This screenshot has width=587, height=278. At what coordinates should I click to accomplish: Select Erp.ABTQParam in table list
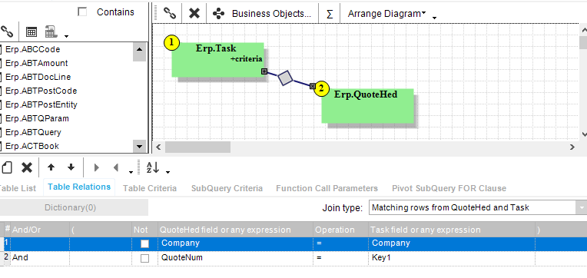point(37,118)
